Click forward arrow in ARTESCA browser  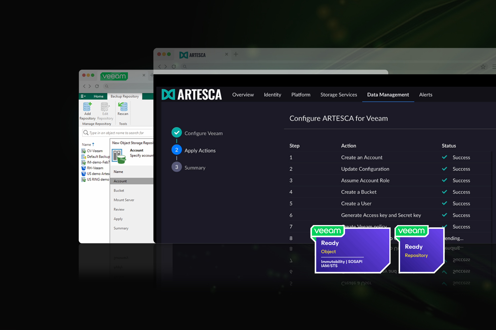pos(166,67)
